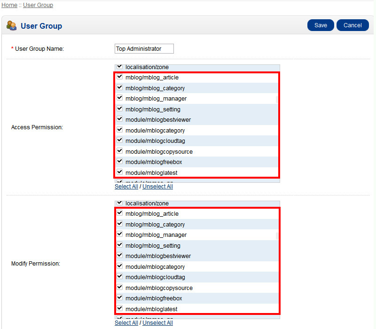
Task: Disable module/mblogcopysource in Modify Permission
Action: (x=119, y=288)
